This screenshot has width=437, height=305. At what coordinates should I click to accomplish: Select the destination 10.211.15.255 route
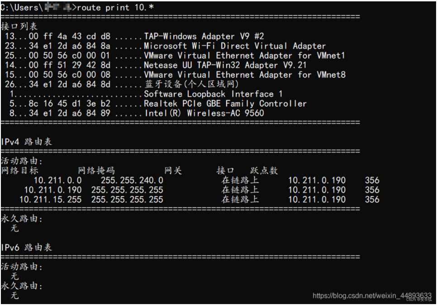(51, 200)
